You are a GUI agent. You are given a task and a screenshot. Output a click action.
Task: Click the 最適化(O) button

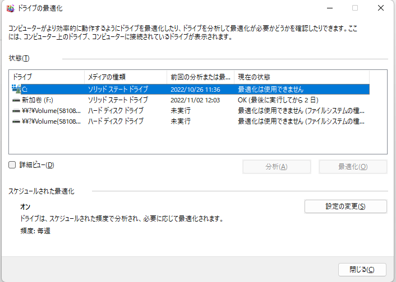(353, 167)
